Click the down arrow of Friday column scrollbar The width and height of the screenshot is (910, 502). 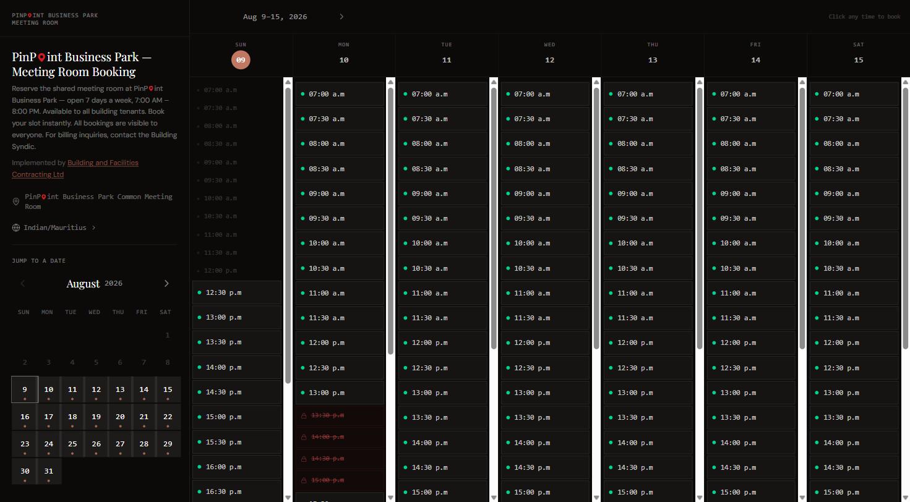pyautogui.click(x=802, y=498)
